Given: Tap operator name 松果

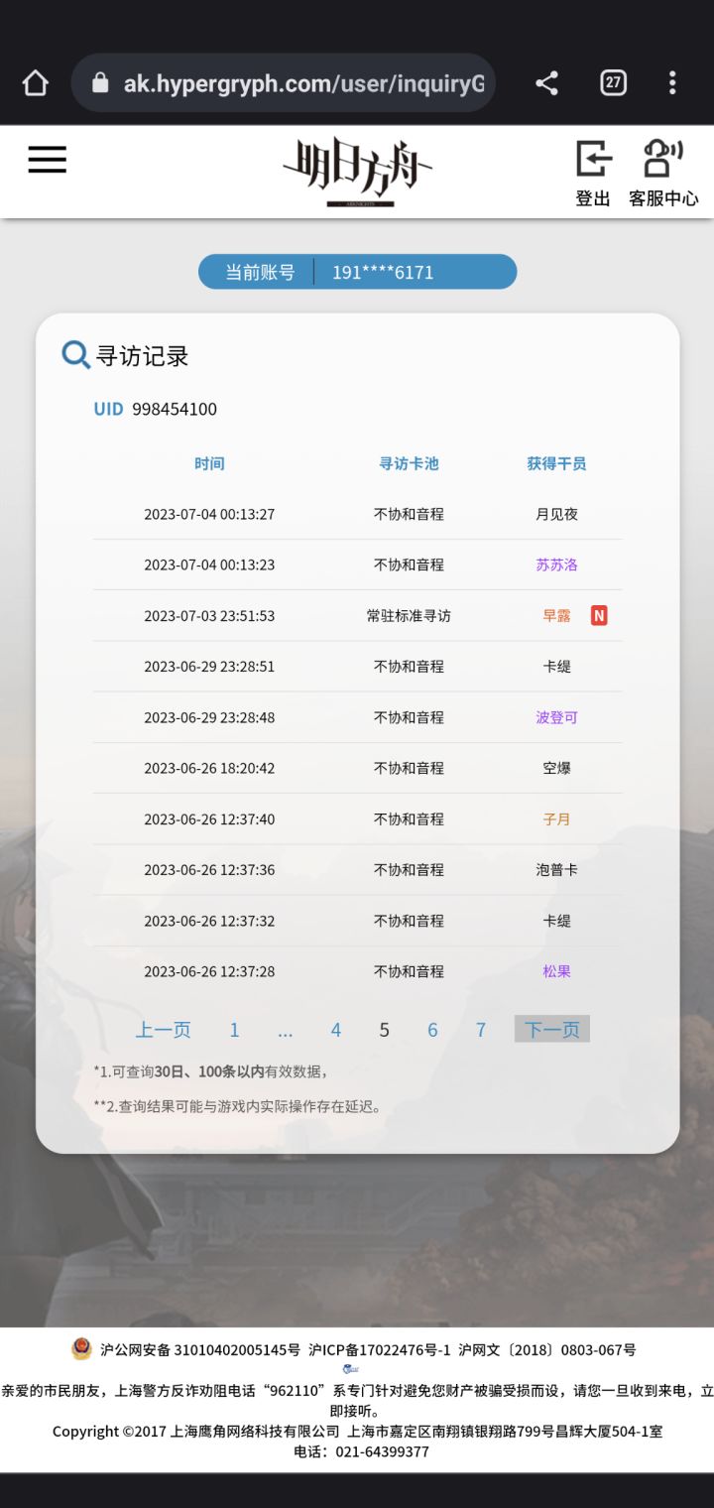Looking at the screenshot, I should pyautogui.click(x=556, y=971).
